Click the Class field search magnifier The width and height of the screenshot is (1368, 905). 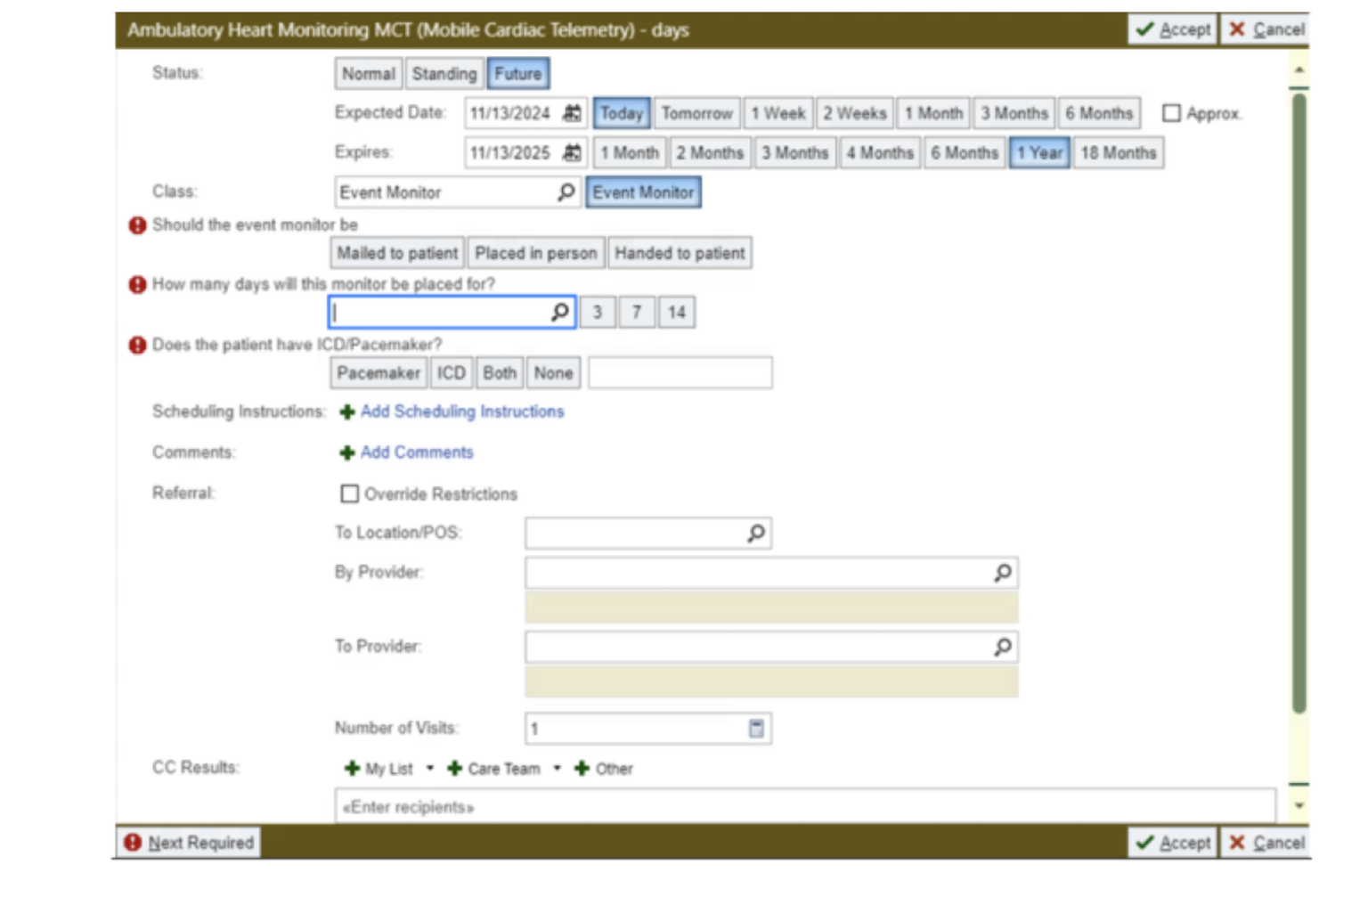[x=566, y=192]
